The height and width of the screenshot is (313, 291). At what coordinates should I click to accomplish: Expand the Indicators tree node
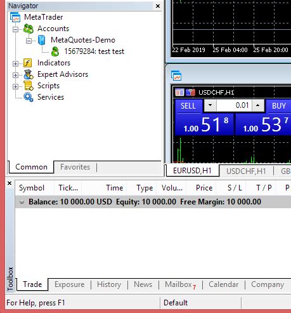point(15,63)
